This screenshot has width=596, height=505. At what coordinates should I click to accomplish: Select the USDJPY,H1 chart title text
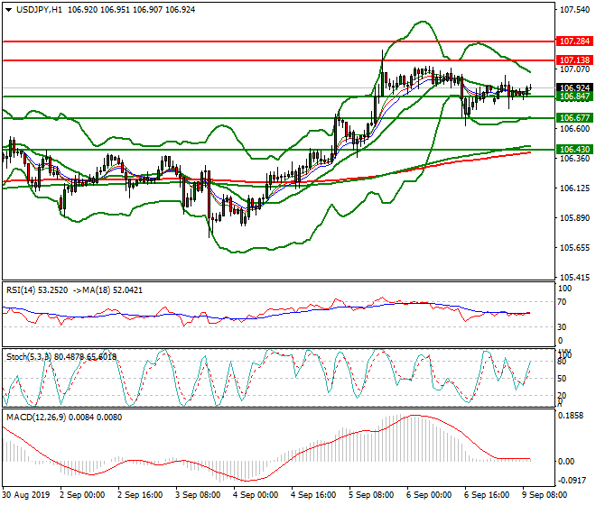(x=39, y=10)
